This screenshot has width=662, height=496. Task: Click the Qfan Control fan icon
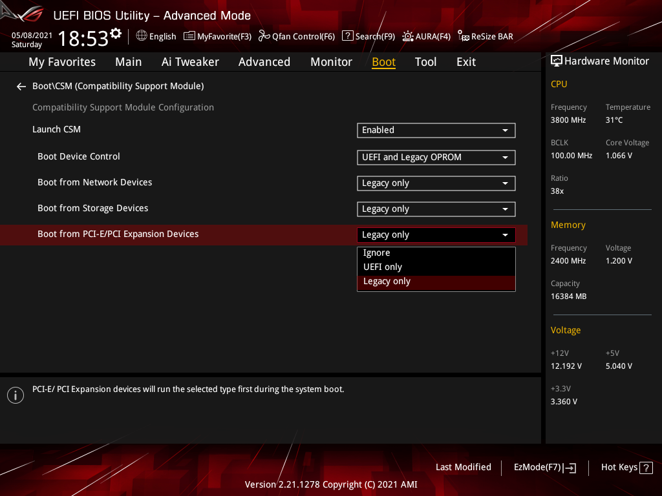(264, 36)
